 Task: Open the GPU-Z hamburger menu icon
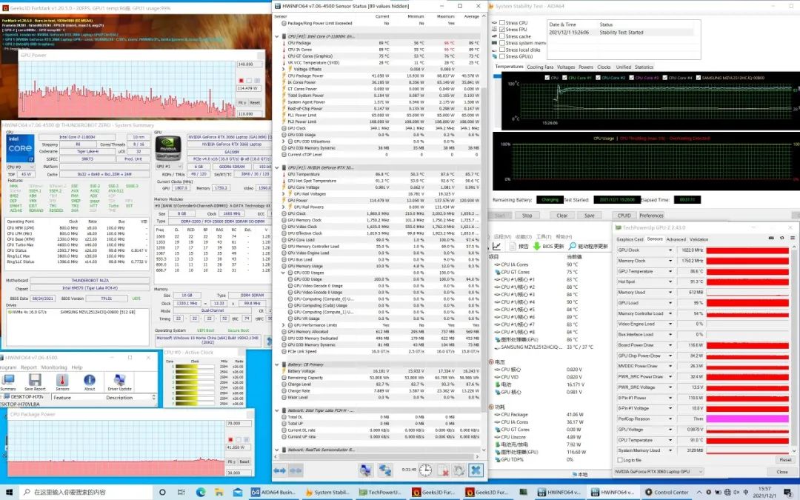tap(793, 239)
